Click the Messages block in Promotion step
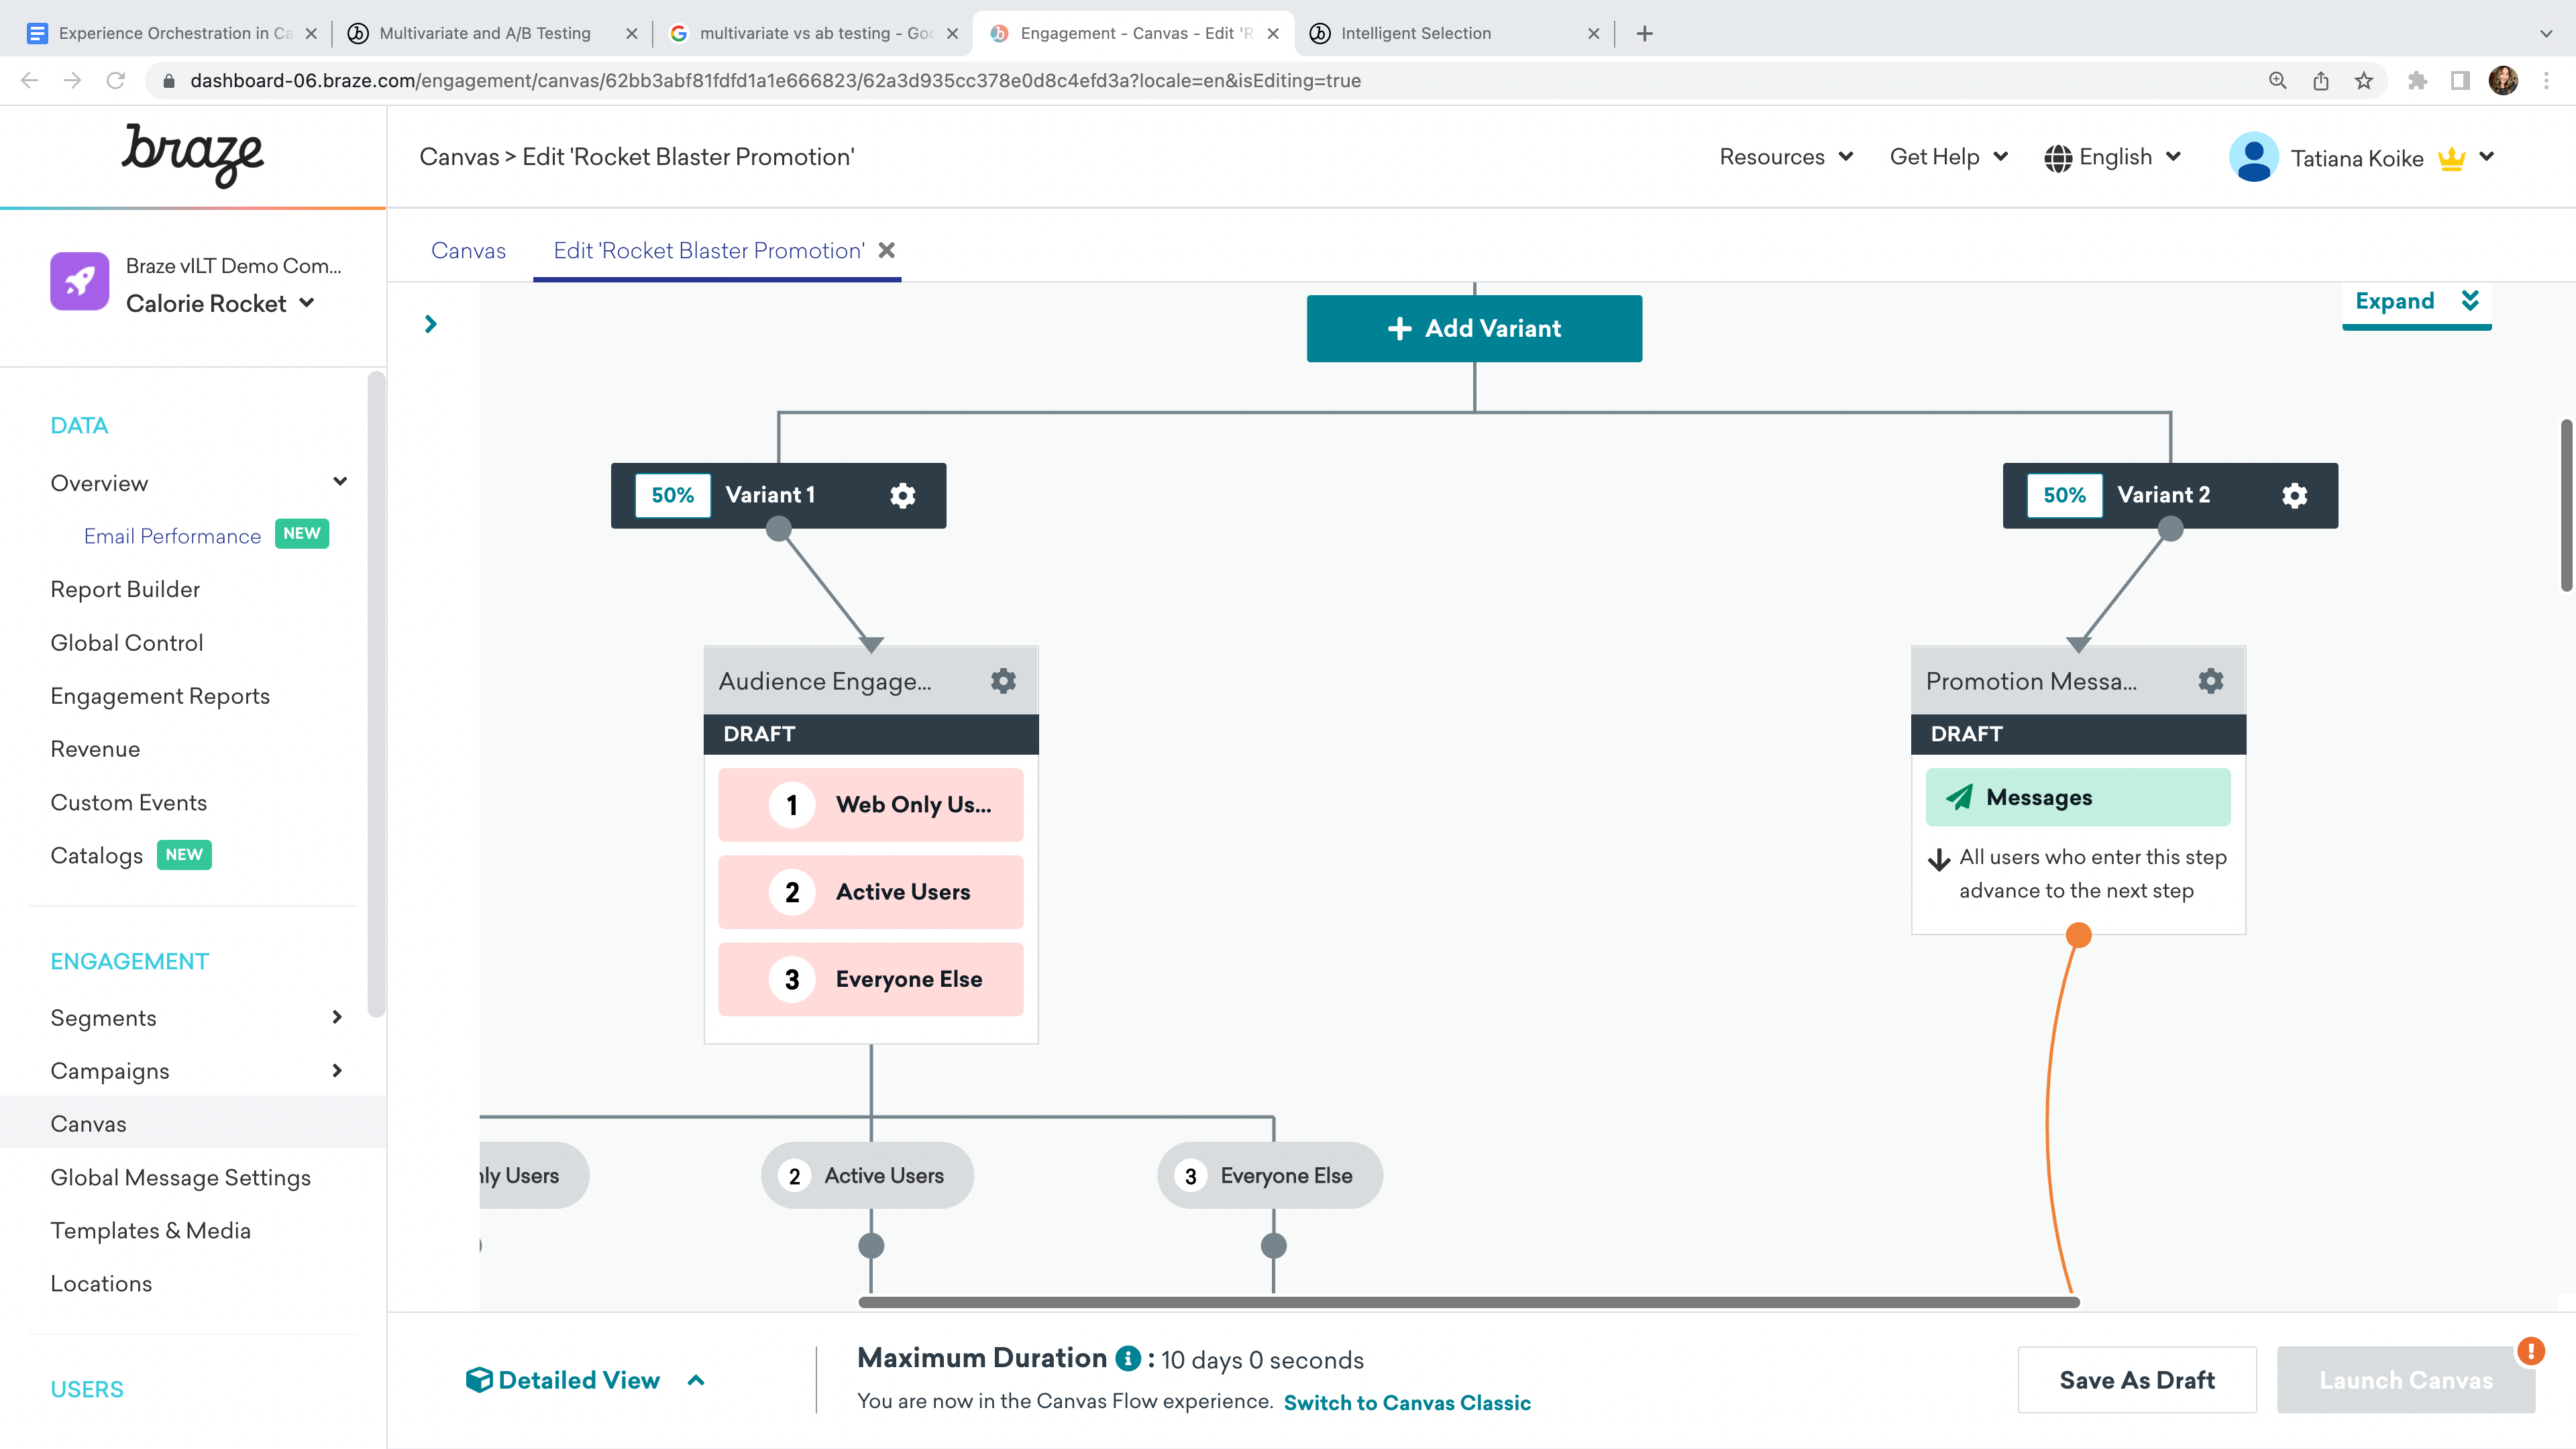This screenshot has width=2576, height=1449. point(2078,797)
